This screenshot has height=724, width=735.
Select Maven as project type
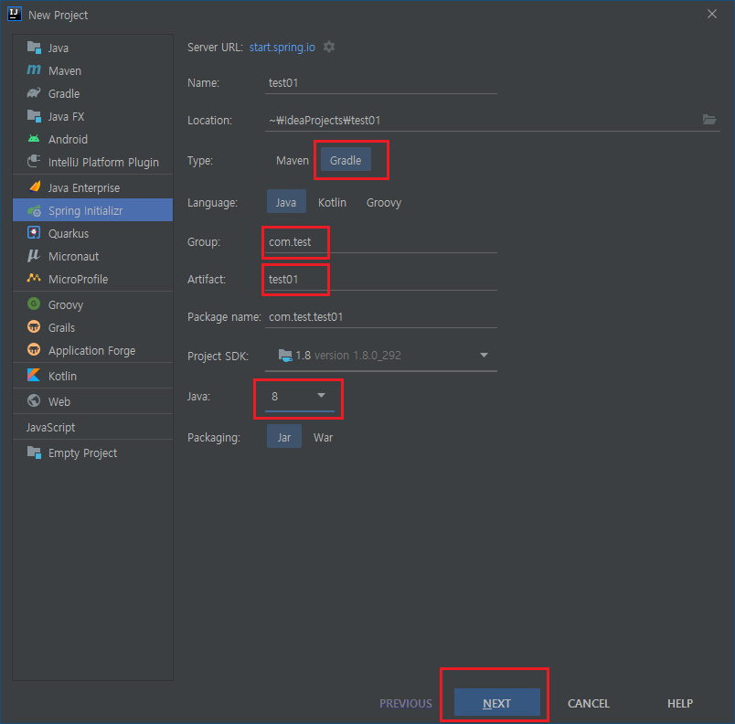click(293, 160)
